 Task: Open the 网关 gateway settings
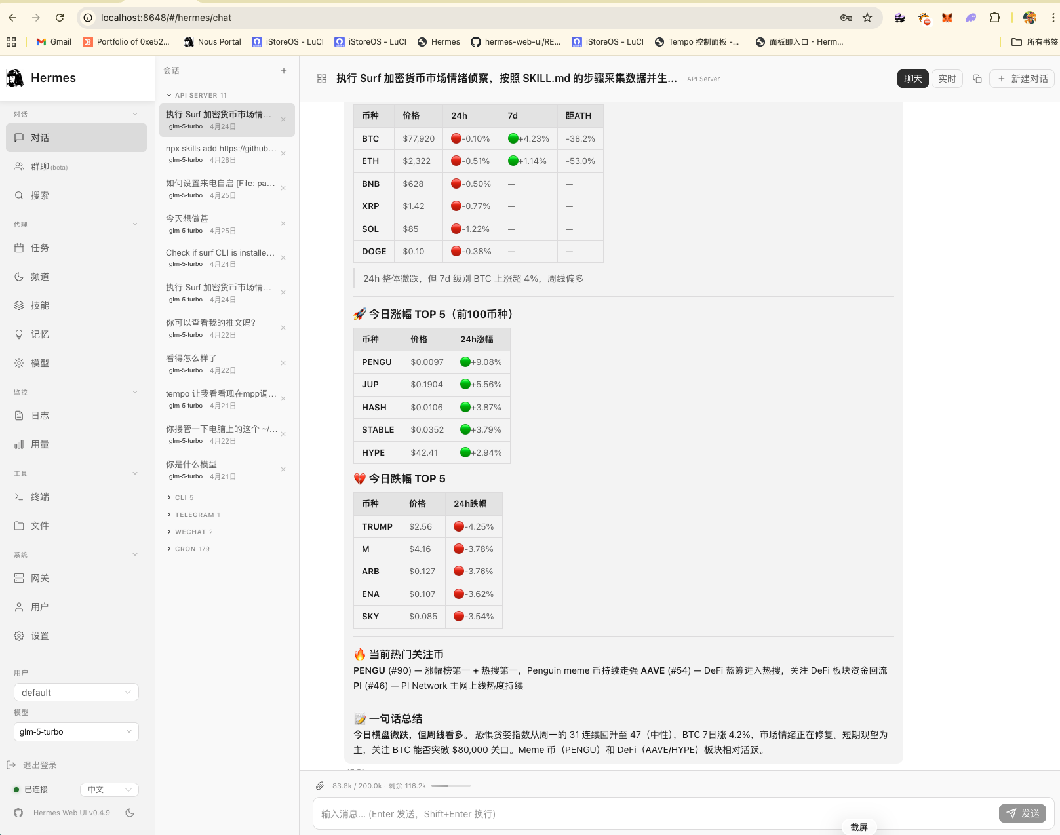pyautogui.click(x=41, y=577)
